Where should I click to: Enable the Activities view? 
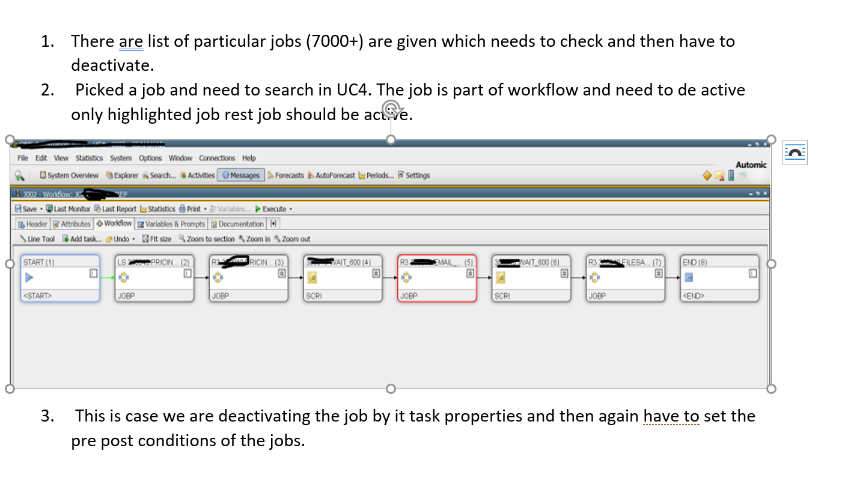[197, 175]
